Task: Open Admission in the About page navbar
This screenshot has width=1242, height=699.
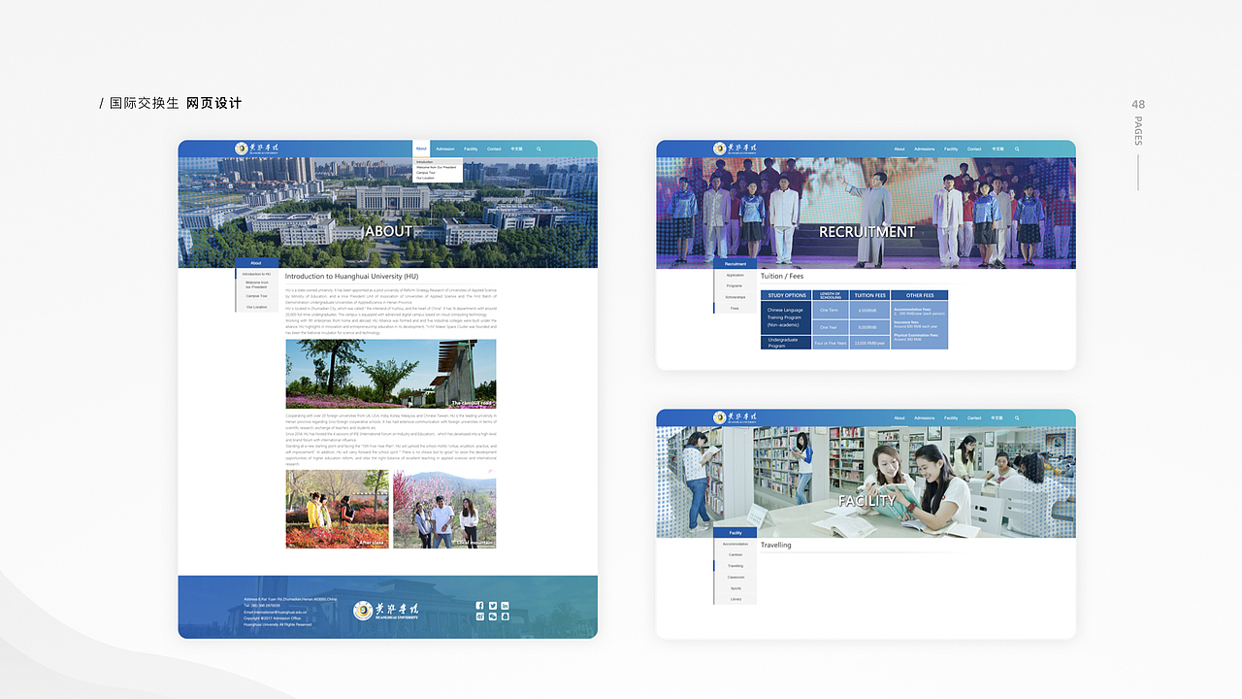Action: click(x=445, y=149)
